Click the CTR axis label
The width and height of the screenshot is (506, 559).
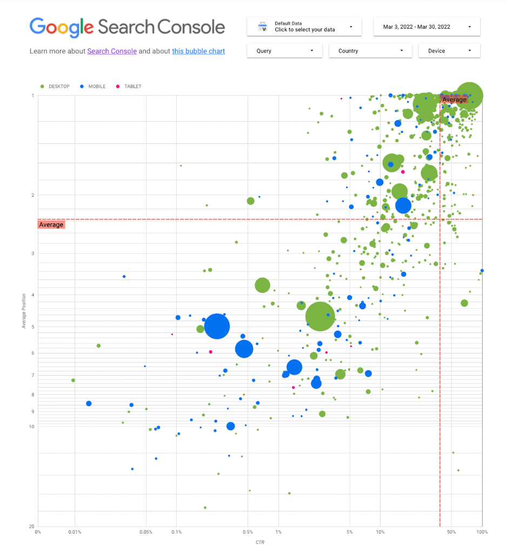coord(259,542)
